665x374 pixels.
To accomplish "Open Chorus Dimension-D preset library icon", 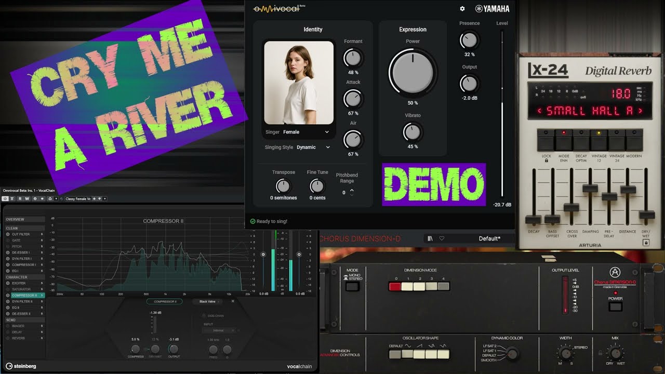I will coord(430,238).
